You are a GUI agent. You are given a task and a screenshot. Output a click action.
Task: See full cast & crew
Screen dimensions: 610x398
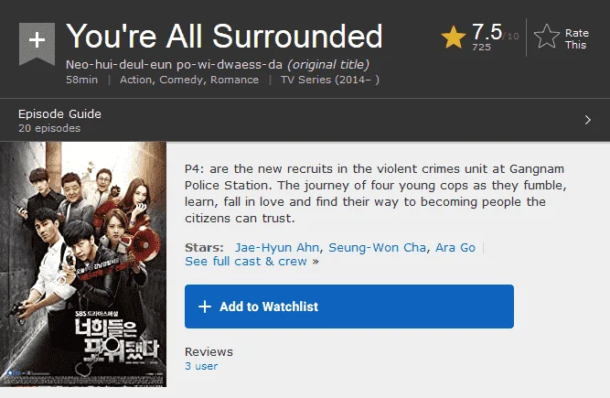click(246, 262)
